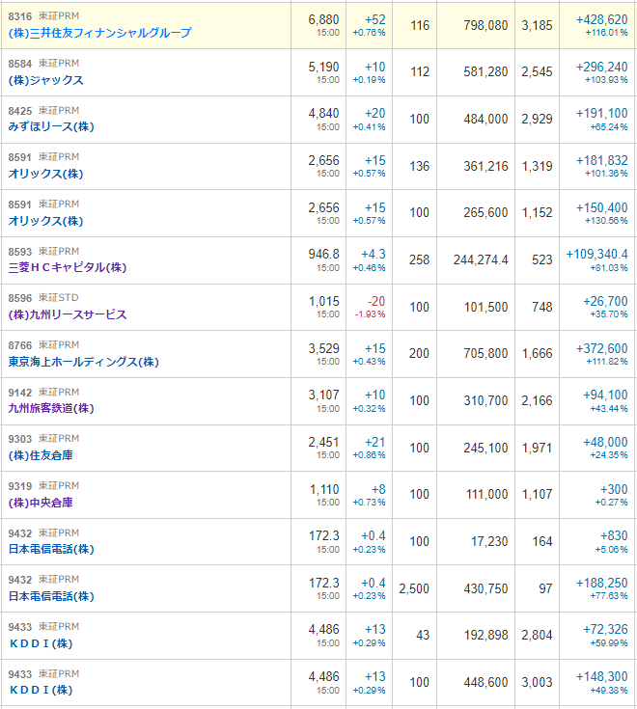Select profit figure +72,326
The width and height of the screenshot is (637, 709).
(605, 630)
